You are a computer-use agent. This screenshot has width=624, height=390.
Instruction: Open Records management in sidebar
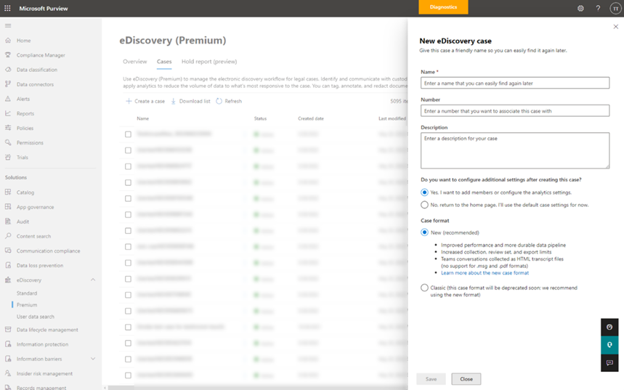click(x=41, y=387)
